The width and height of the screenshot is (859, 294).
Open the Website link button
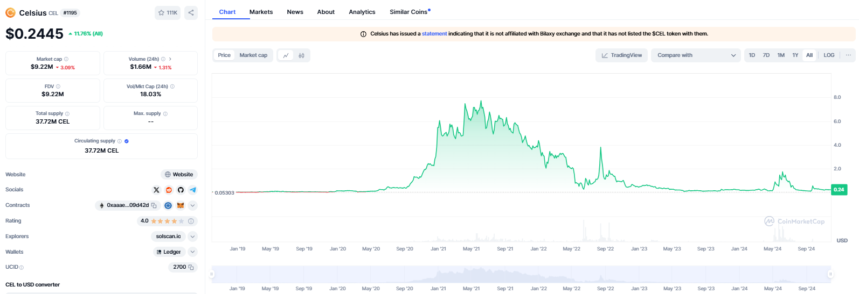click(179, 175)
